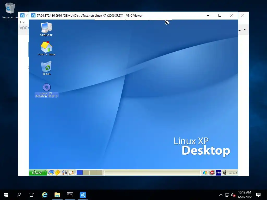Click the red no-entry tray icon
This screenshot has height=200, width=267.
click(212, 173)
